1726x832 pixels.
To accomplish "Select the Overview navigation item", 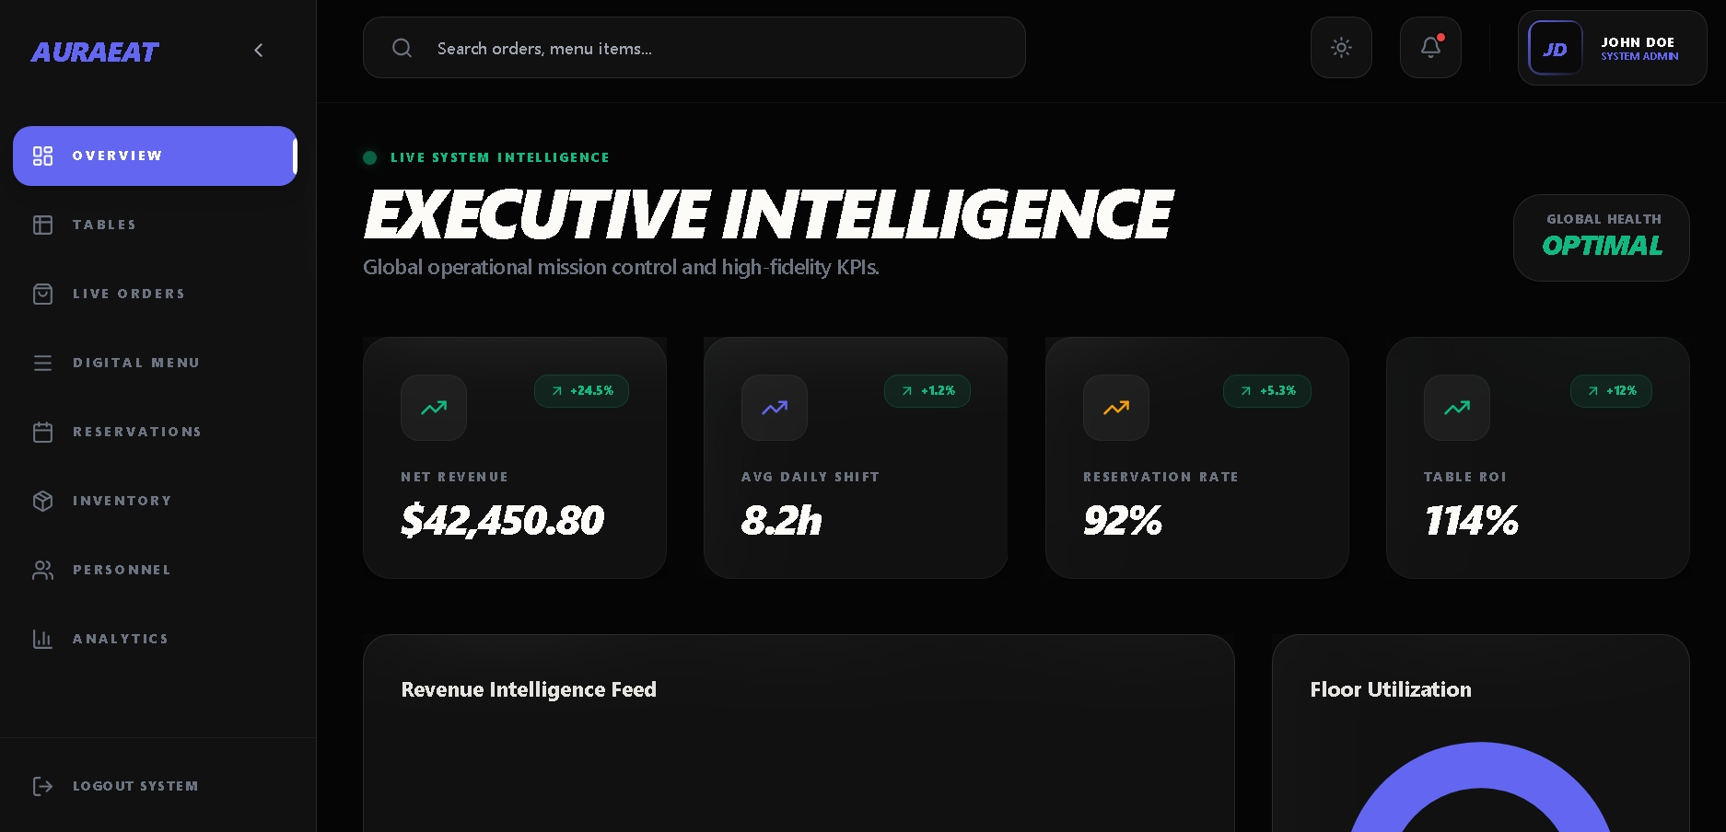I will 155,156.
